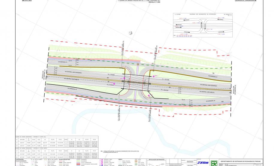Click left 'VIA CENTRAL LADO ESQUERDO' label
This screenshot has width=274, height=166.
click(73, 72)
